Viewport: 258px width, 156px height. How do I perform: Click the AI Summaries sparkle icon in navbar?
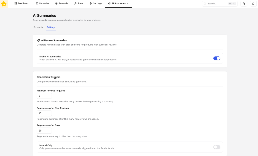tap(109, 3)
